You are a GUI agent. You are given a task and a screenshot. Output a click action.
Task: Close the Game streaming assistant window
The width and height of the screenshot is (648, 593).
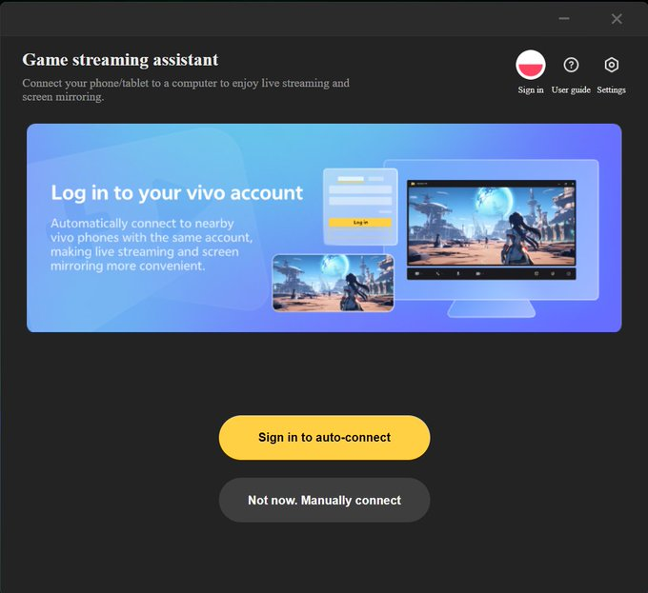[617, 19]
